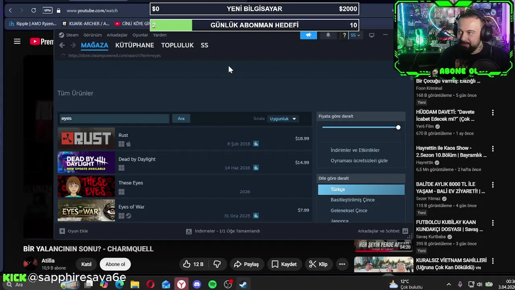Viewport: 515px width, 290px height.
Task: Open Steam Oyunlar menu
Action: coord(140,35)
